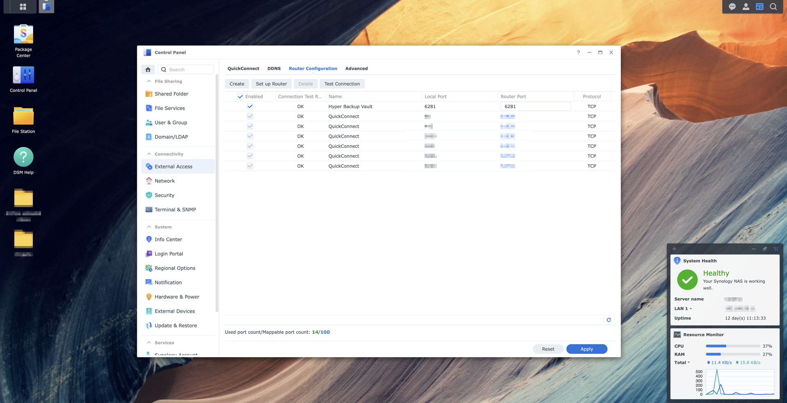The image size is (787, 403).
Task: Open Regional Options in sidebar
Action: pyautogui.click(x=178, y=268)
